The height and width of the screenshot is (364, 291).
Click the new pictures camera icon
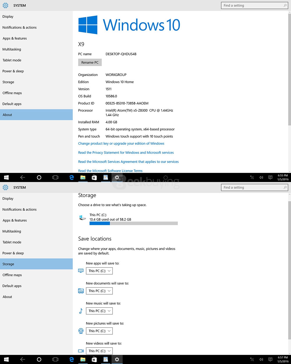(x=81, y=331)
